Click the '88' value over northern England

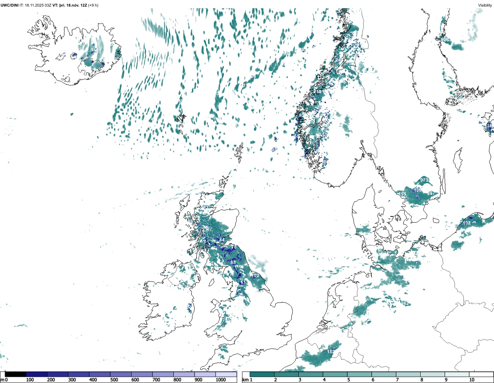[x=233, y=262]
